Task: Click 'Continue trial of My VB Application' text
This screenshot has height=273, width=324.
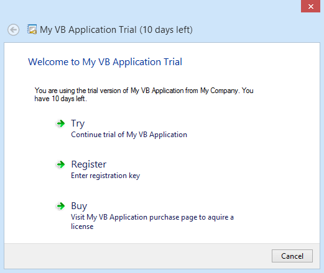Action: 129,135
